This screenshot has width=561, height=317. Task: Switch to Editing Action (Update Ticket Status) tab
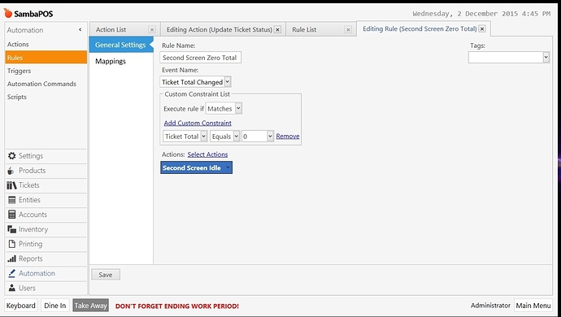[x=220, y=30]
